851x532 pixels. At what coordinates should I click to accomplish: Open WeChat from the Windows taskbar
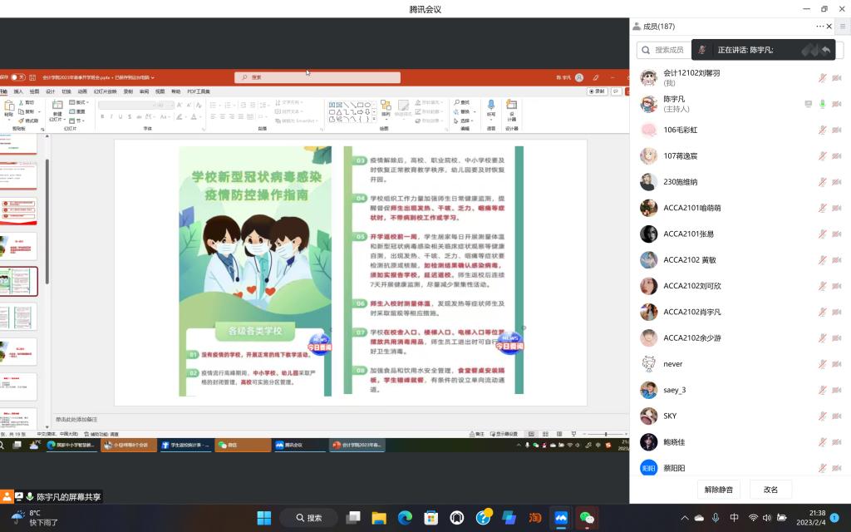[x=587, y=518]
